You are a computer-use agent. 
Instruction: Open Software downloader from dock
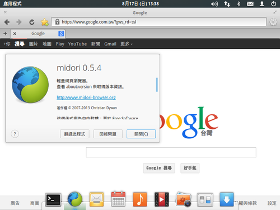227,199
